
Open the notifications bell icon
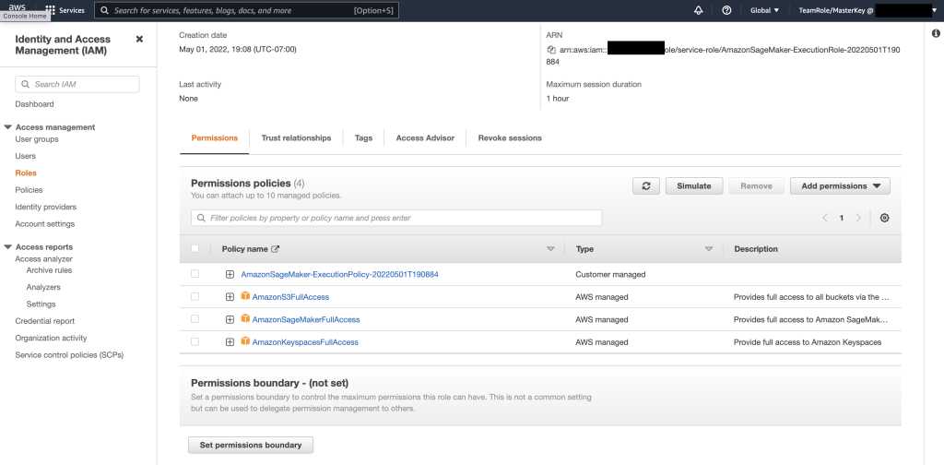[699, 10]
